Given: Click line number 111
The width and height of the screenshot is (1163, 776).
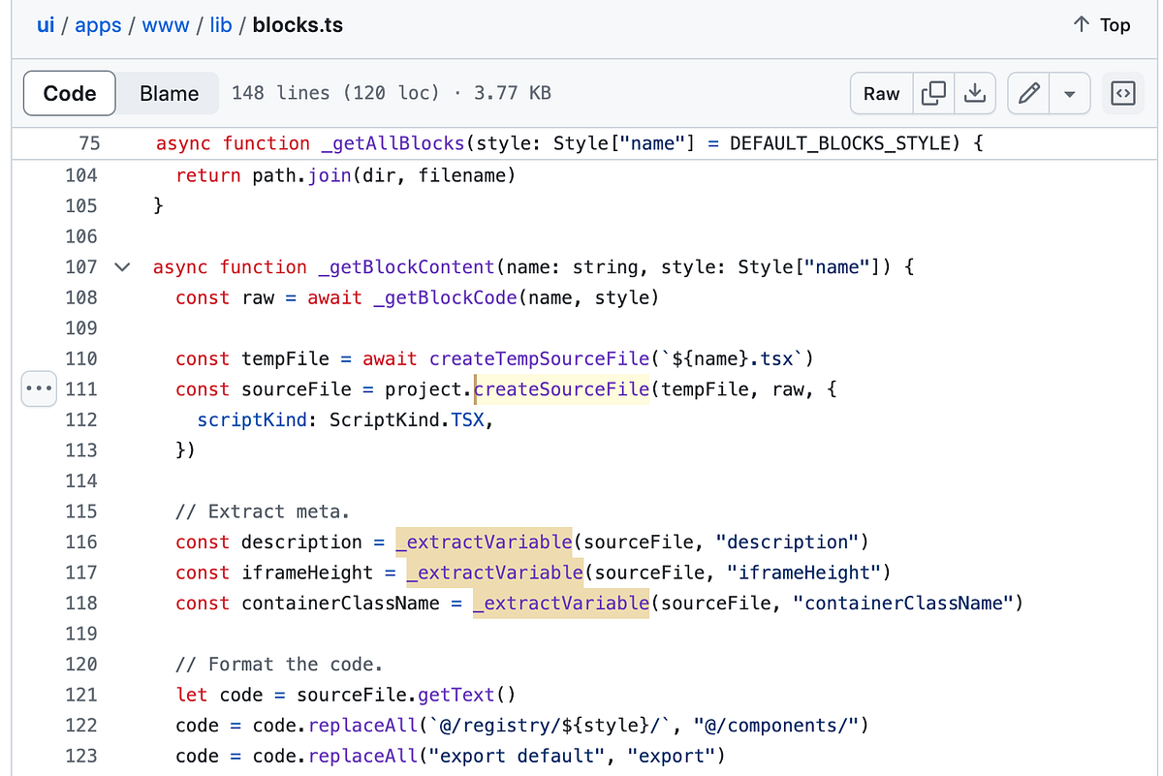Looking at the screenshot, I should (81, 388).
